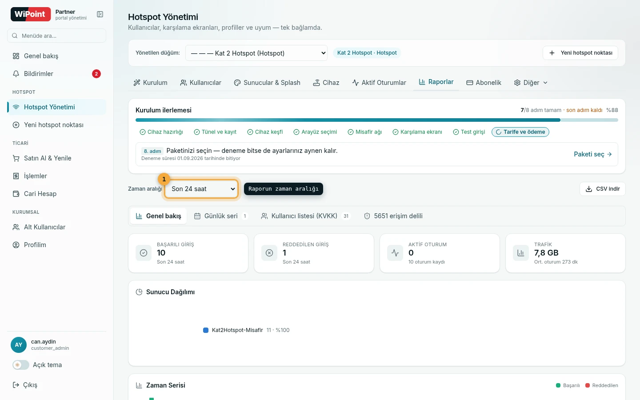Click the Kat 2 Hotspot · Hotspot badge
The height and width of the screenshot is (400, 640).
pyautogui.click(x=367, y=53)
